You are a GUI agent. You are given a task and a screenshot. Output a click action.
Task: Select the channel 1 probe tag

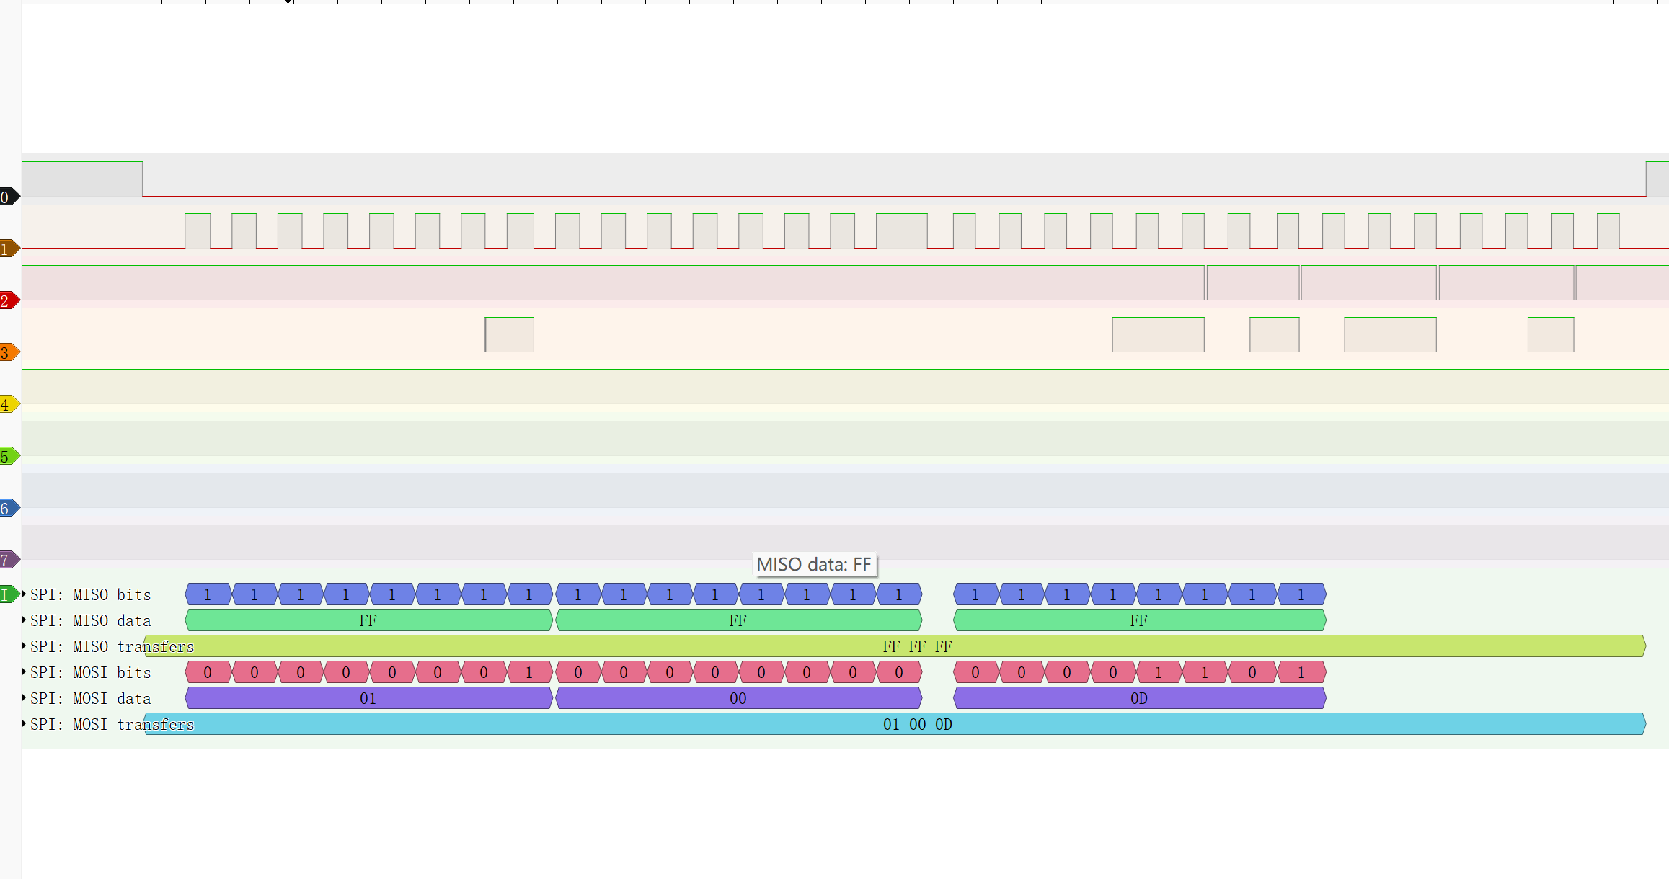tap(7, 249)
